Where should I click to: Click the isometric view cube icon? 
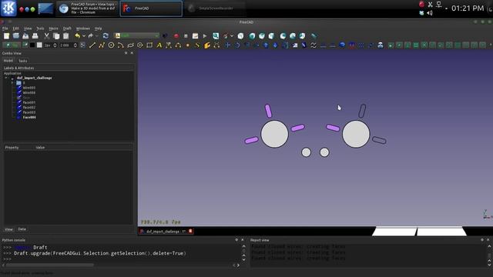coord(240,36)
